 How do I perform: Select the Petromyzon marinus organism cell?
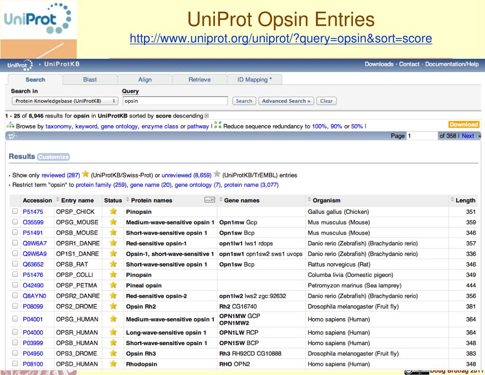[377, 285]
